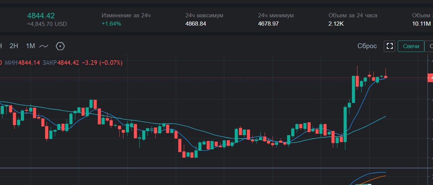This screenshot has height=185, width=433.
Task: Click the Сброс reset button
Action: click(367, 46)
